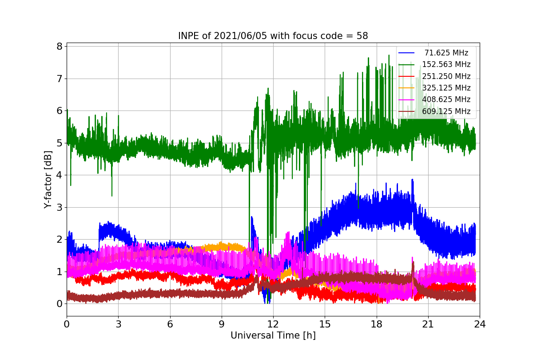Click x-axis tick label 3
The image size is (533, 355).
click(x=118, y=324)
